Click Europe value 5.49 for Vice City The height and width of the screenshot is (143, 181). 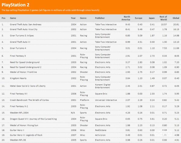[140, 30]
